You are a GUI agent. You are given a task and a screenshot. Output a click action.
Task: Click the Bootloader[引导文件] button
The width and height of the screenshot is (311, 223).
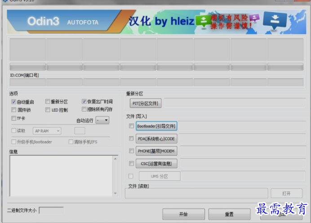(156, 126)
